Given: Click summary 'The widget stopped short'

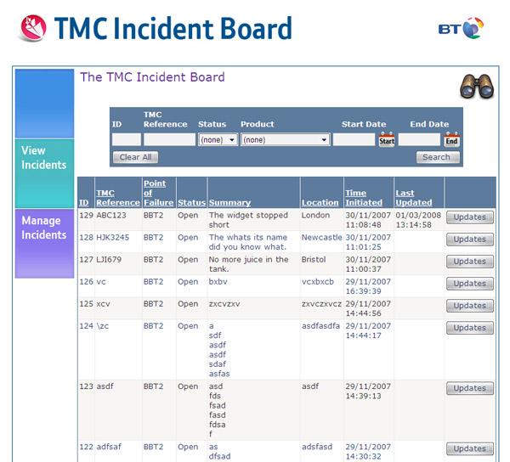Looking at the screenshot, I should point(248,220).
